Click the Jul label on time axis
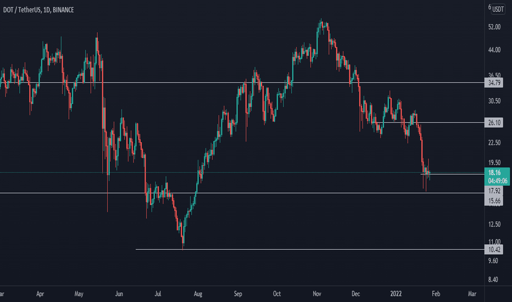 pyautogui.click(x=158, y=294)
